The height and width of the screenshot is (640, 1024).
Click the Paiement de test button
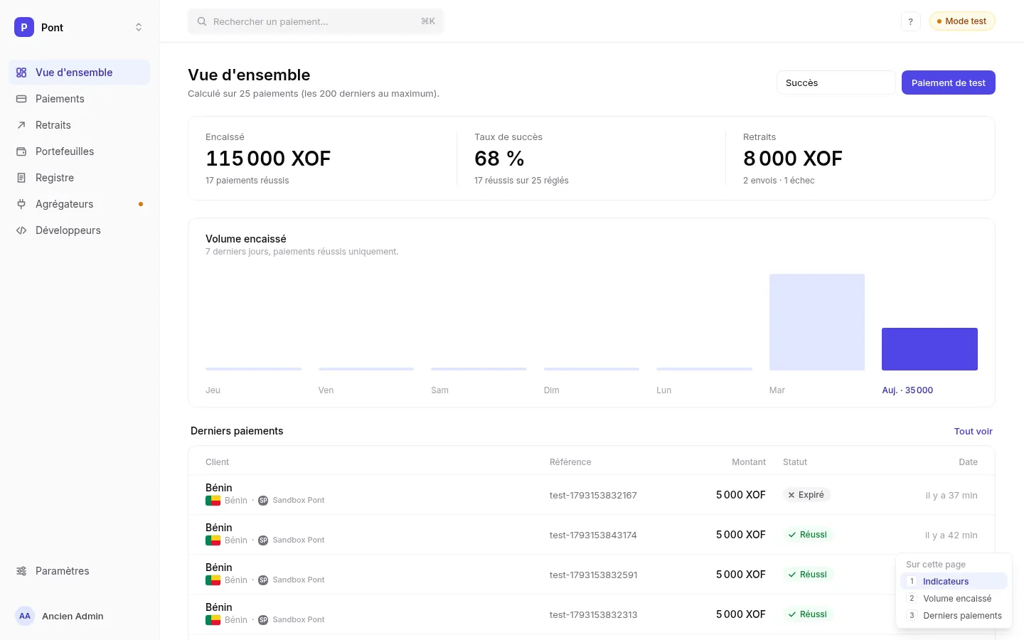click(x=949, y=82)
